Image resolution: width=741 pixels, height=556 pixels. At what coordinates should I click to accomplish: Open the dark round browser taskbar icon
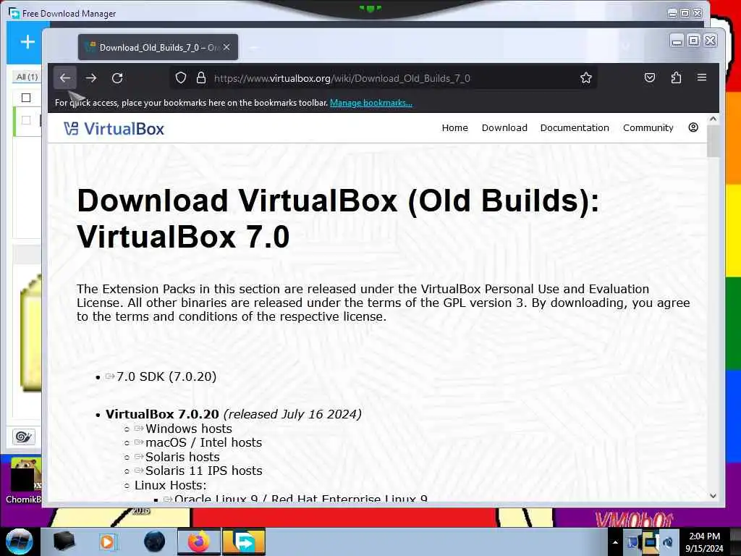point(155,542)
